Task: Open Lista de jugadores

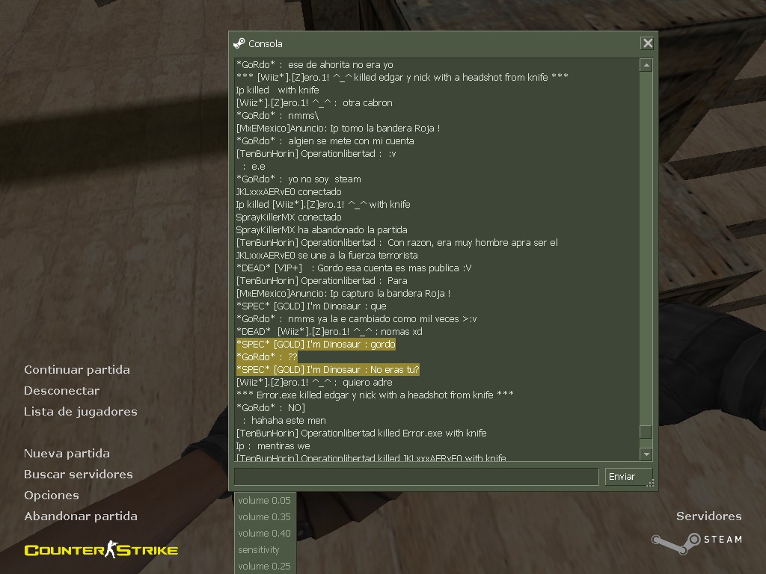Action: coord(81,412)
